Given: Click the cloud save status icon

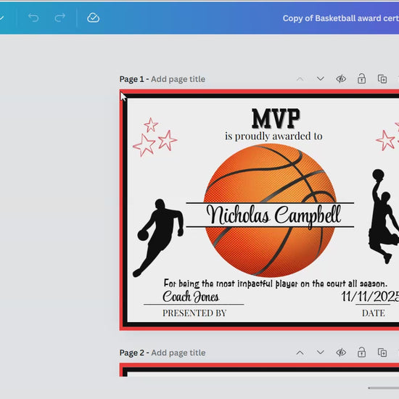Looking at the screenshot, I should click(93, 18).
